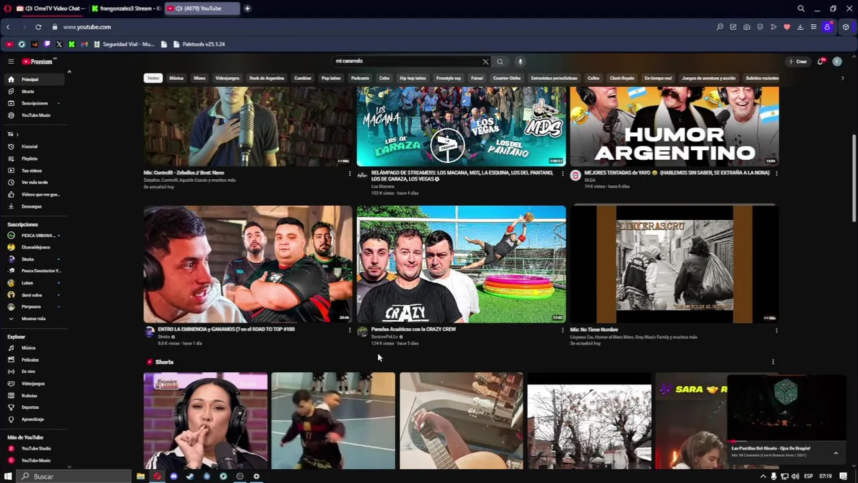
Task: Start voice search with microphone icon
Action: (520, 61)
